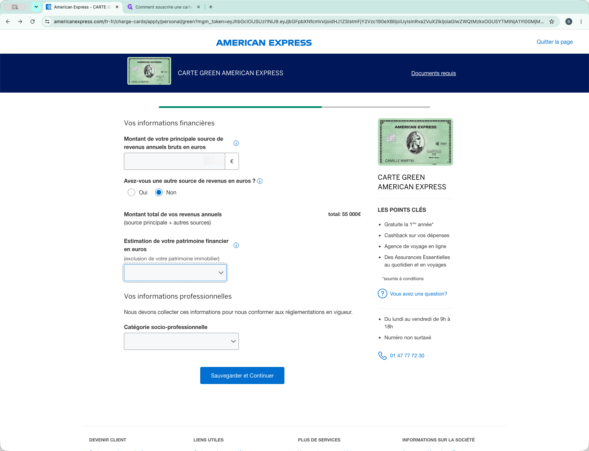Open site information icon in address bar
This screenshot has width=589, height=451.
[48, 22]
